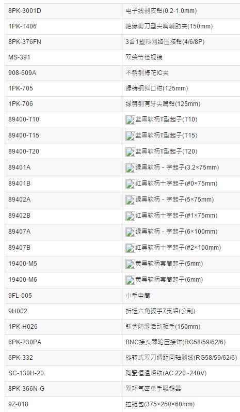Select the image icon next to 89402A entry
240x412 pixels.
[x=130, y=200]
